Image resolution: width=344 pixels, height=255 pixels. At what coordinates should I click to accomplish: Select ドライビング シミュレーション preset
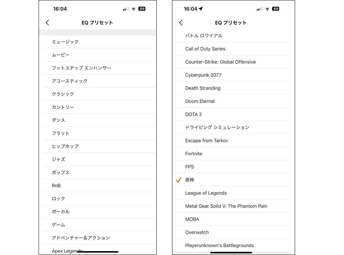click(x=234, y=127)
